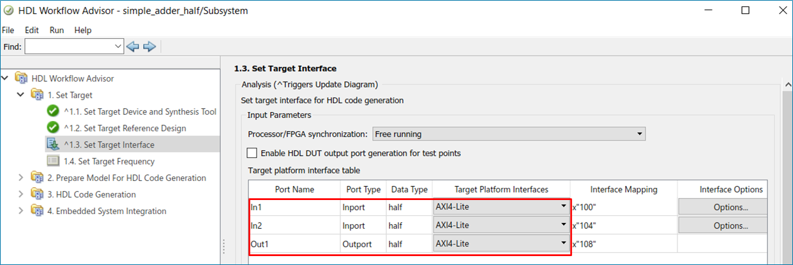Enable HDL DUT output port generation checkbox
The width and height of the screenshot is (793, 265).
click(x=252, y=153)
